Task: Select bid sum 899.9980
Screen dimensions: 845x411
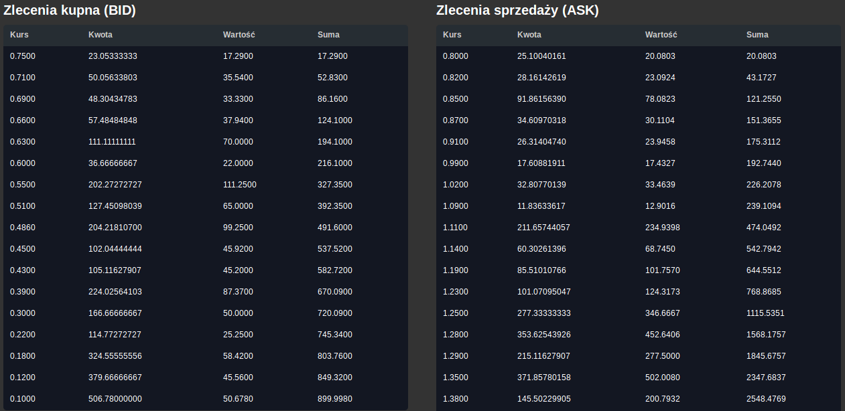Action: point(335,399)
